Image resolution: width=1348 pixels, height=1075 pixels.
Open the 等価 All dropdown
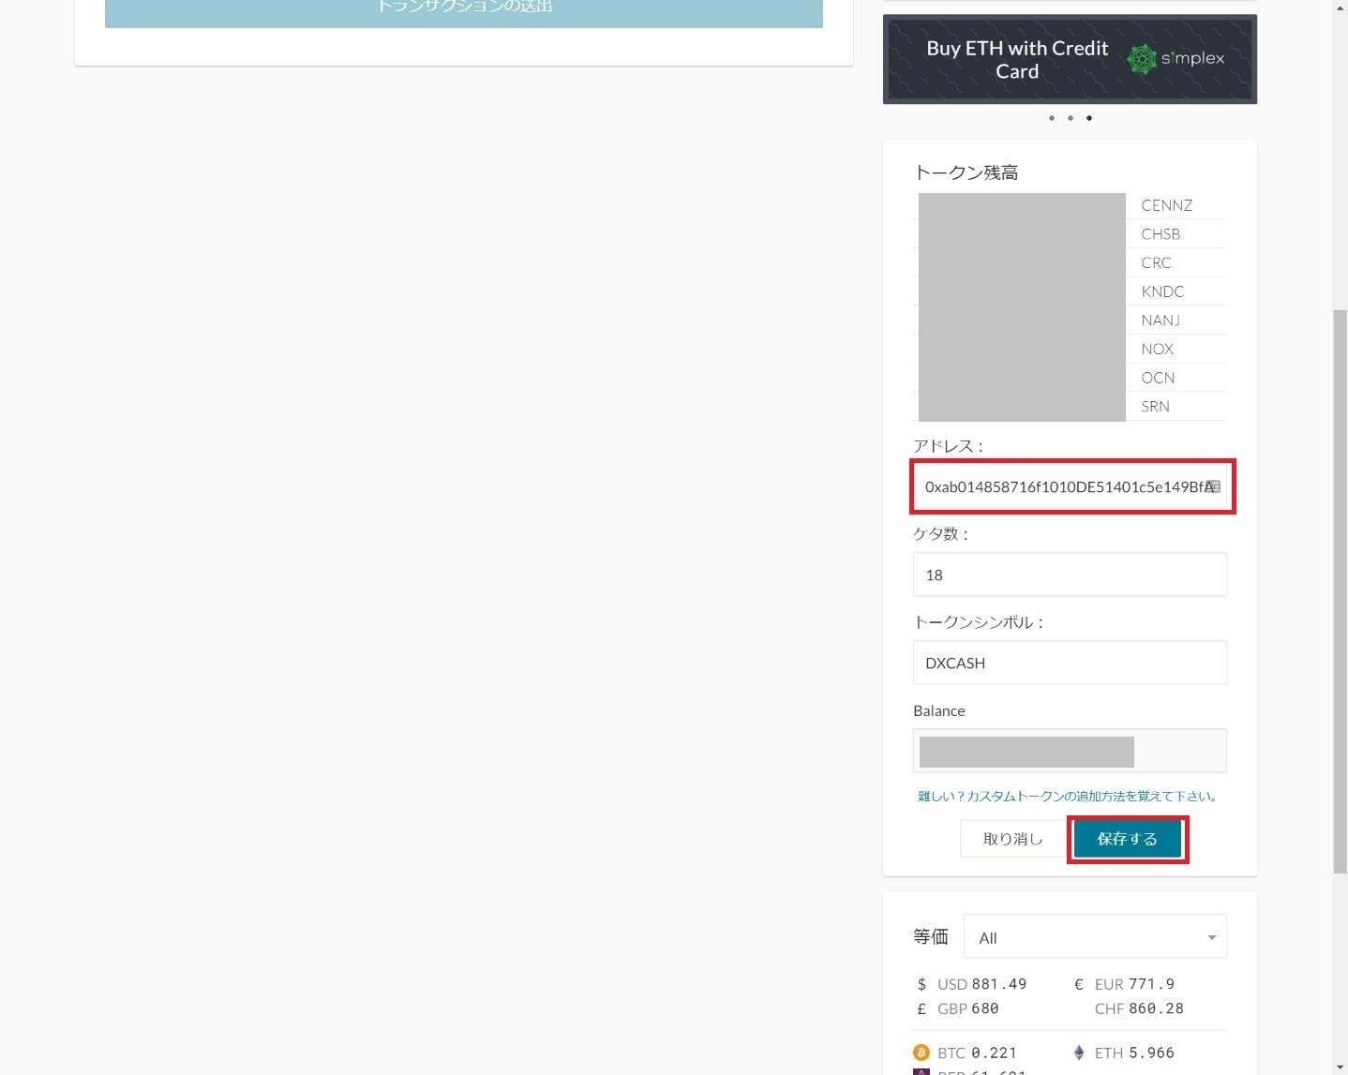tap(1095, 936)
